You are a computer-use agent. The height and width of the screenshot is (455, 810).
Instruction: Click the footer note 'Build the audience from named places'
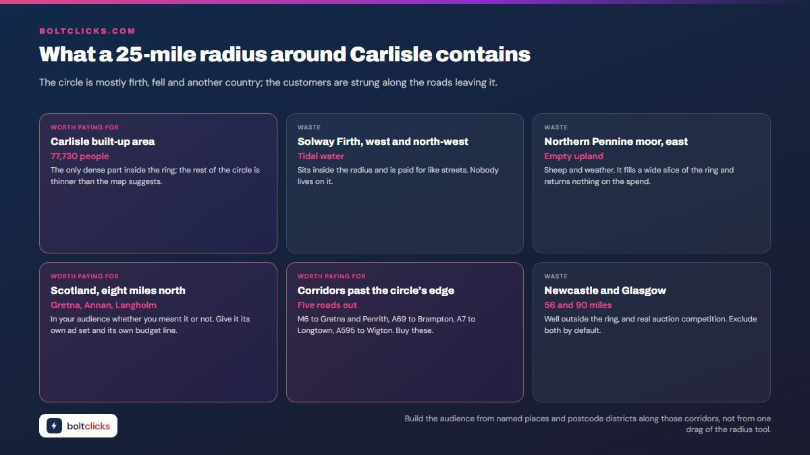(588, 424)
